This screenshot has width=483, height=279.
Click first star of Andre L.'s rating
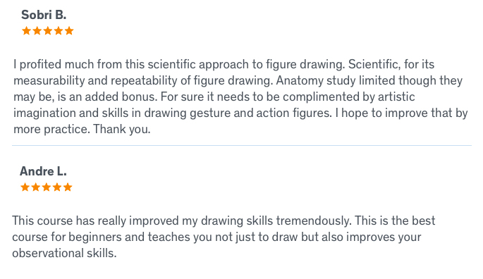(x=25, y=187)
